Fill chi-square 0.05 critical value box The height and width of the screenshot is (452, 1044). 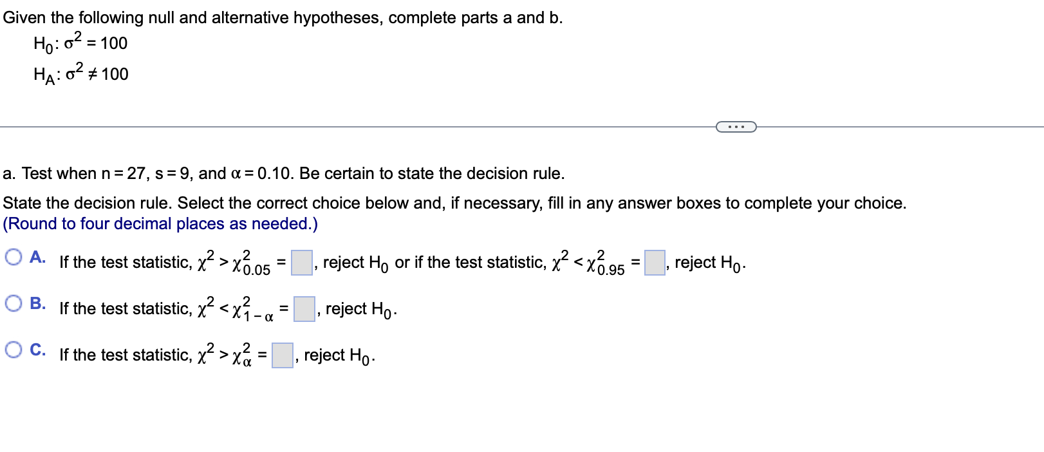click(x=302, y=263)
